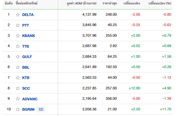Toggle favorite star for DELTA
This screenshot has height=116, width=178.
point(18,14)
